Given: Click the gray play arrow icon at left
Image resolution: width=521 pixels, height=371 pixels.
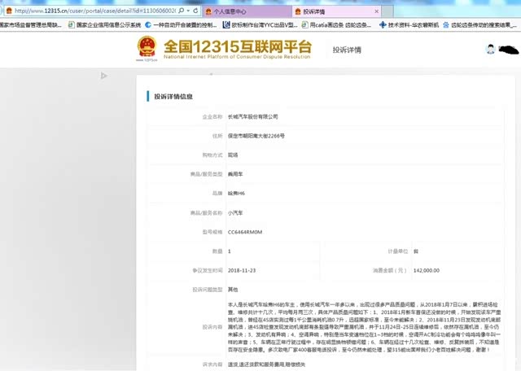Looking at the screenshot, I should (x=104, y=76).
